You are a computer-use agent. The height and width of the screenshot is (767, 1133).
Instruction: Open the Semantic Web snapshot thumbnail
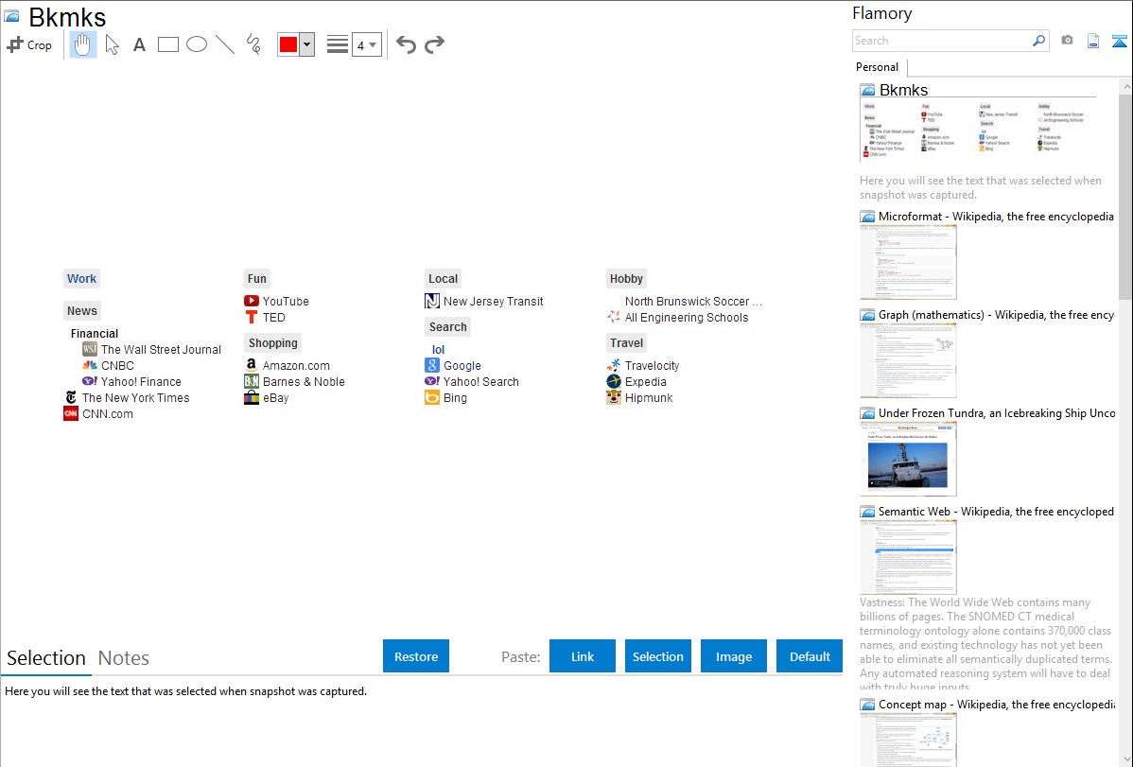(x=908, y=557)
